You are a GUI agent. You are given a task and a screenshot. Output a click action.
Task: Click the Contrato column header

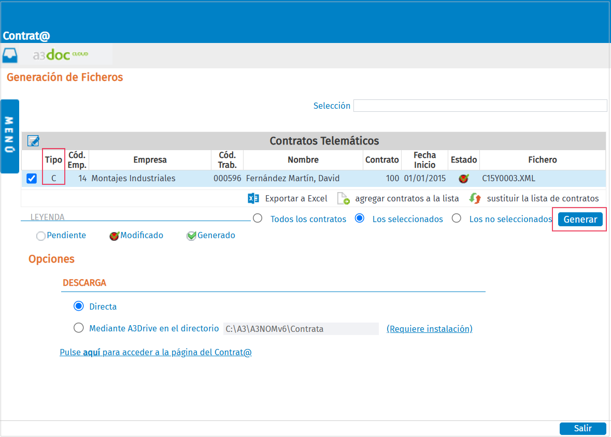coord(382,159)
